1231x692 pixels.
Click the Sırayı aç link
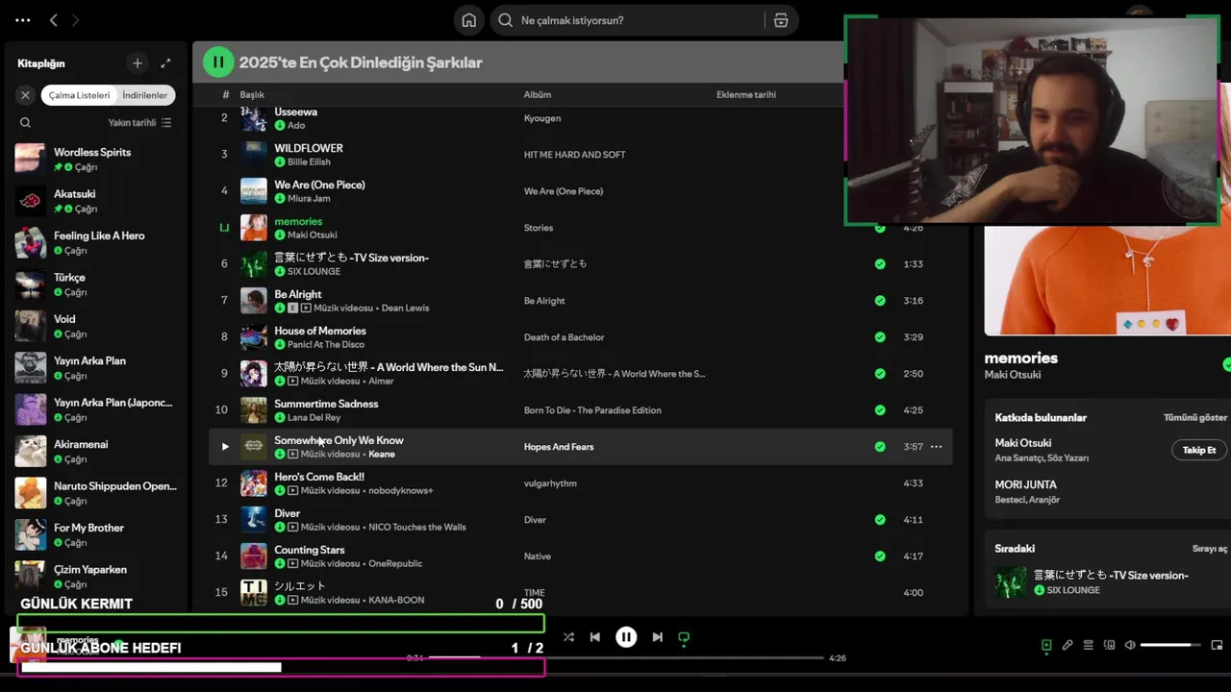[1210, 549]
